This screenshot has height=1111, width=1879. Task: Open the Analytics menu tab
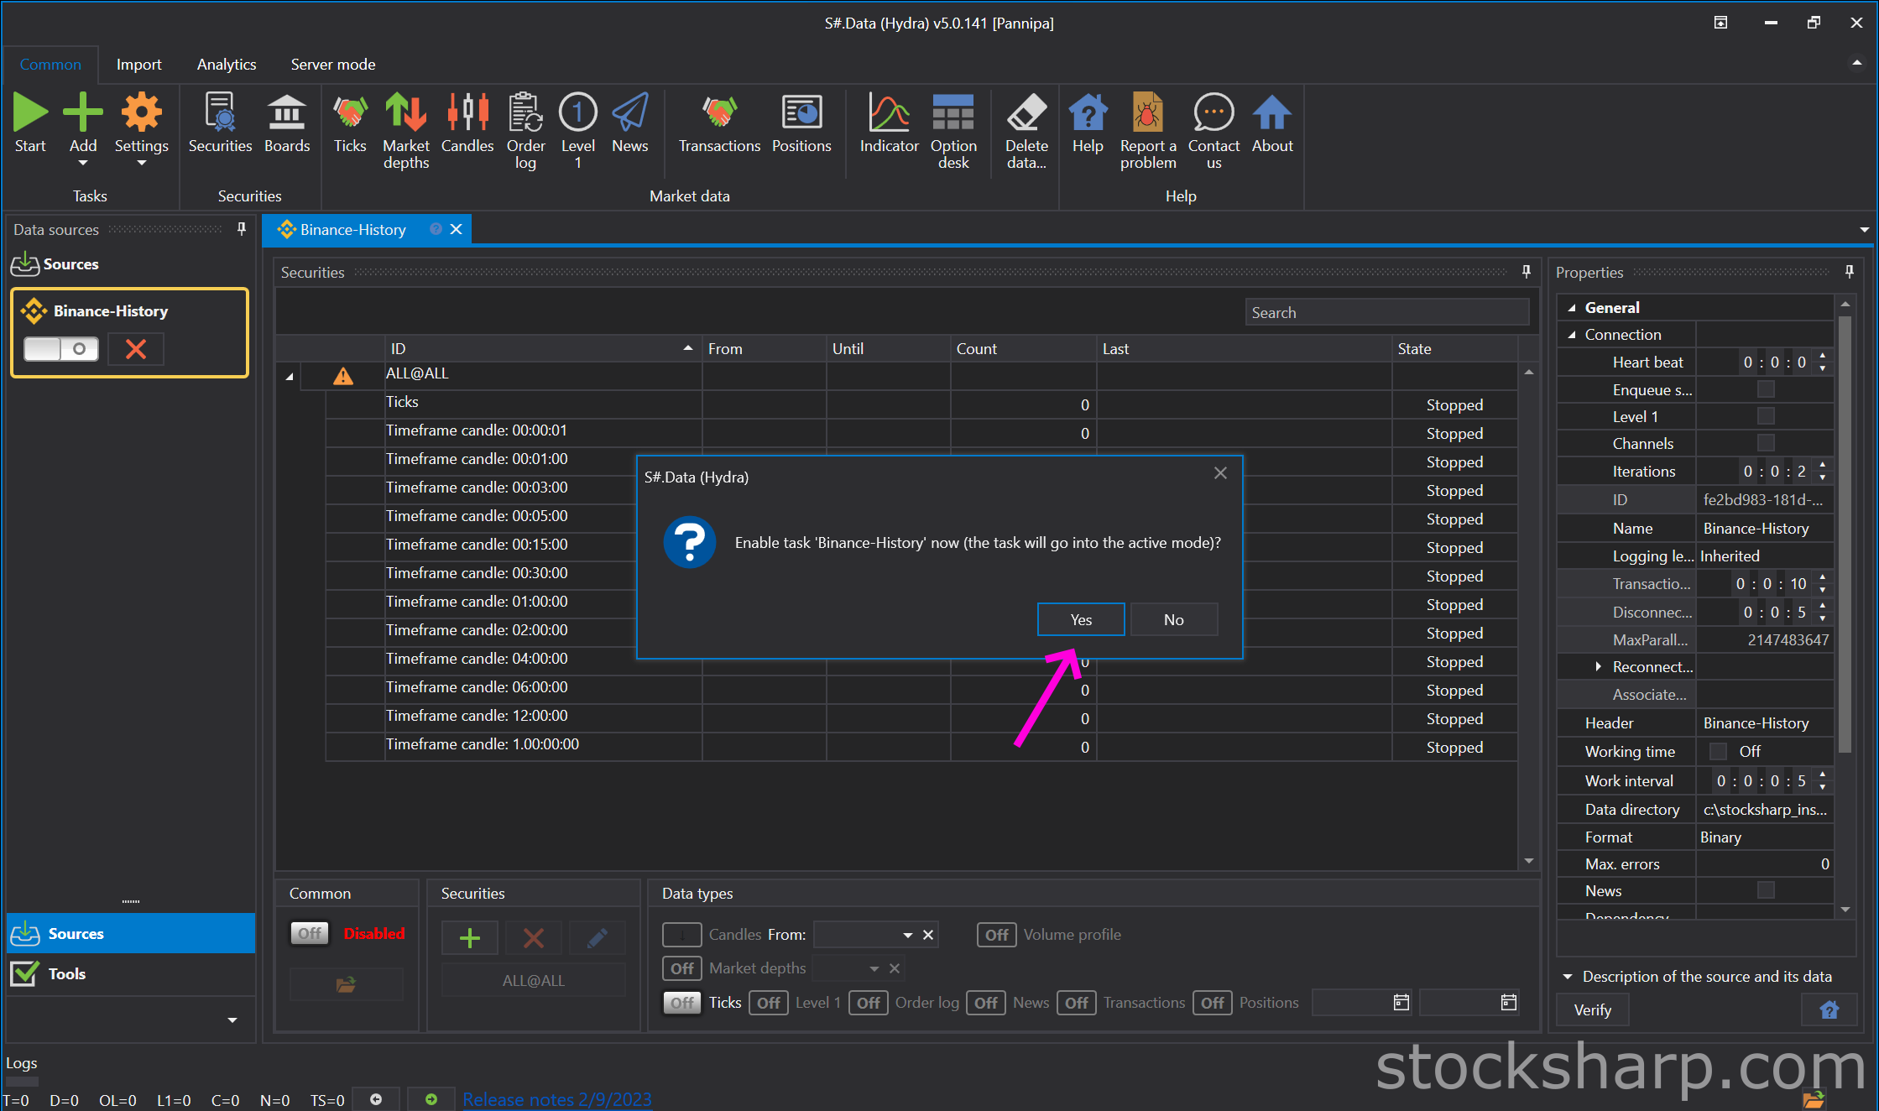pyautogui.click(x=225, y=62)
